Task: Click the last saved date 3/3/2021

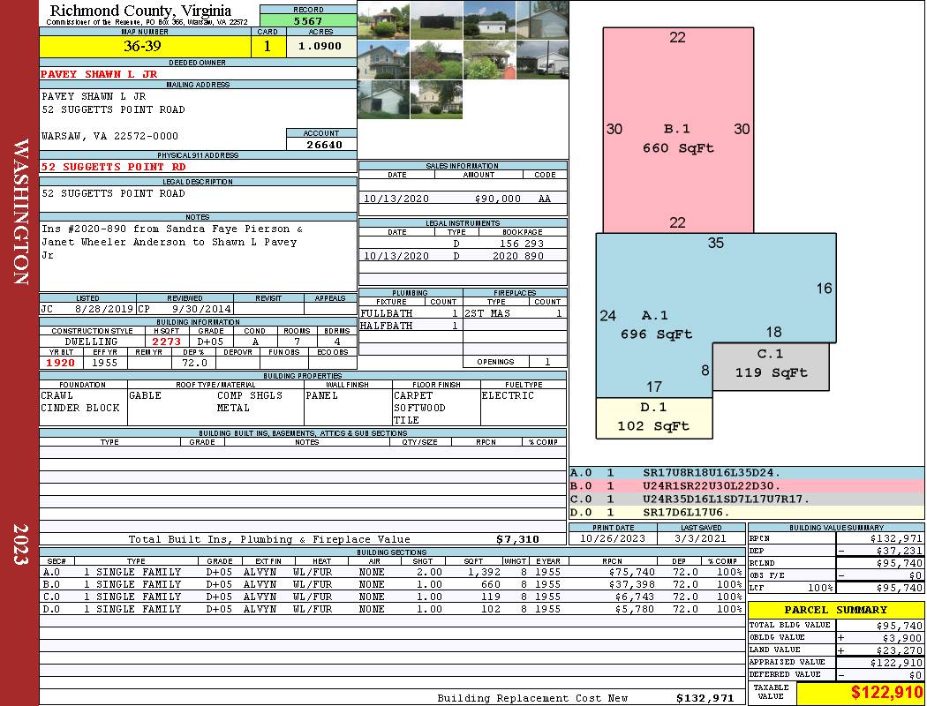Action: click(701, 538)
